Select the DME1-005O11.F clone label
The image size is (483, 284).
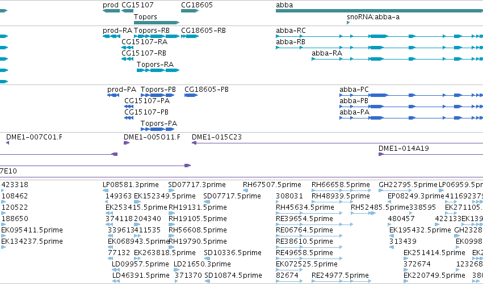[x=152, y=137]
